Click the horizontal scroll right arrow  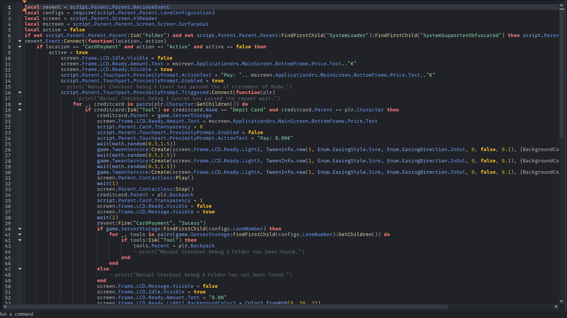click(x=556, y=307)
